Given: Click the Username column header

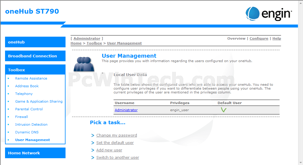Looking at the screenshot, I should (125, 103).
